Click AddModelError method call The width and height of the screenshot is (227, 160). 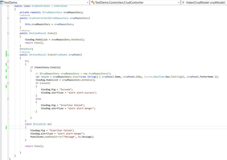[x=53, y=137]
